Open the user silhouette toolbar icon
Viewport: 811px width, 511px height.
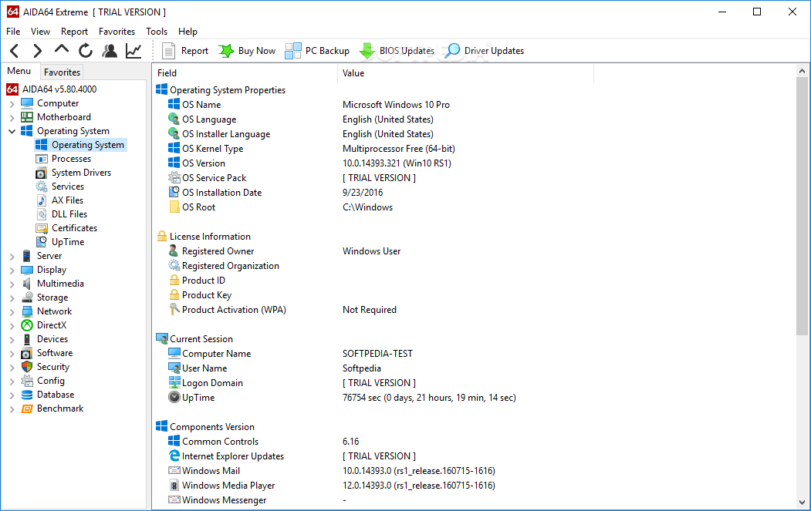pyautogui.click(x=110, y=51)
